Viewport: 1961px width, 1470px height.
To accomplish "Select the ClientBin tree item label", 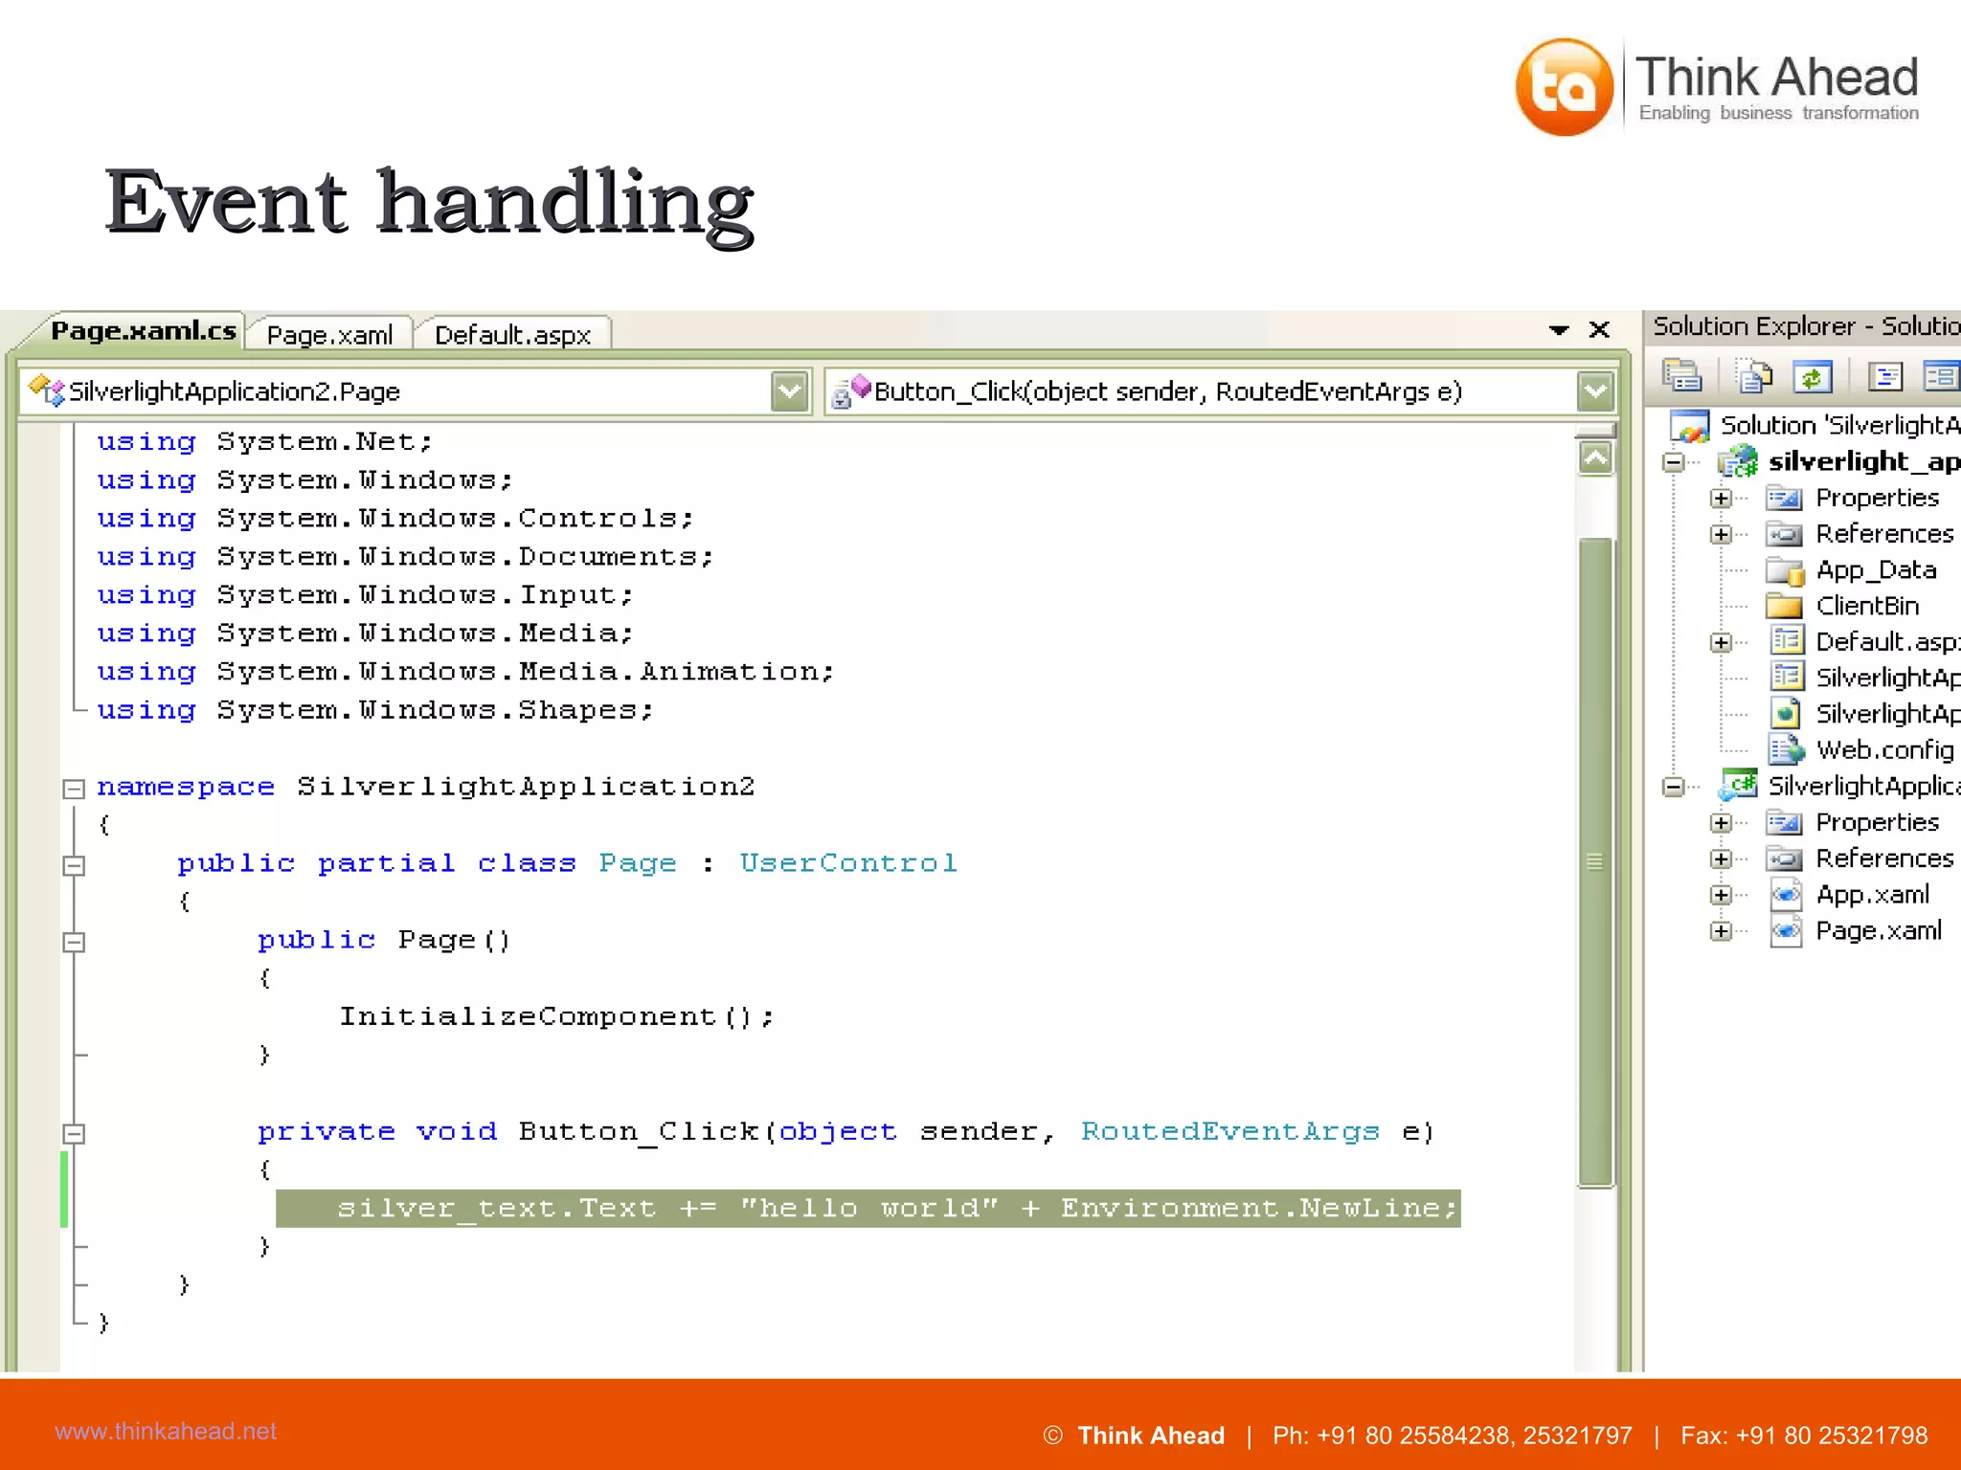I will coord(1867,606).
